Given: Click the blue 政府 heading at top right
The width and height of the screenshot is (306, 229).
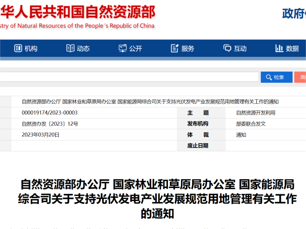Looking at the screenshot, I should pos(294,14).
